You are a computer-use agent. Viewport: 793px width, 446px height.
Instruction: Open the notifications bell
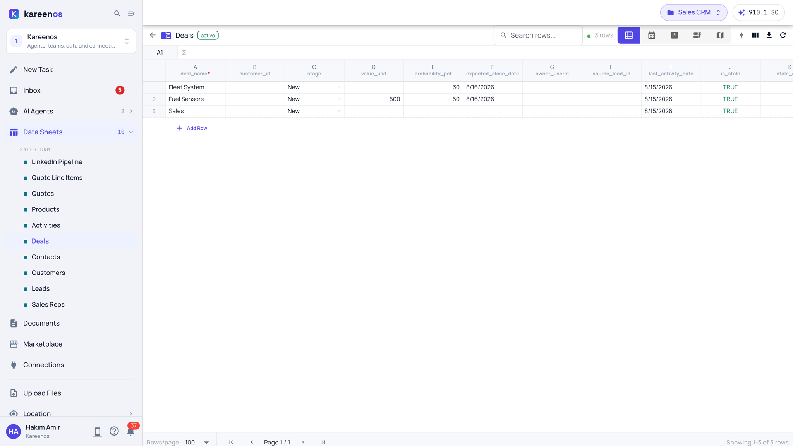(x=130, y=431)
